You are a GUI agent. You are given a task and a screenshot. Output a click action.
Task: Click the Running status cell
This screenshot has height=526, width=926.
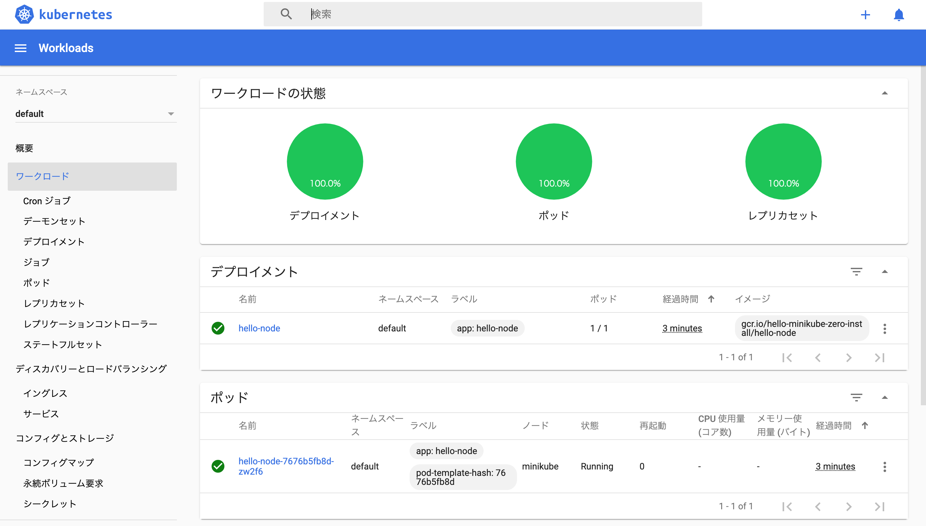[597, 466]
